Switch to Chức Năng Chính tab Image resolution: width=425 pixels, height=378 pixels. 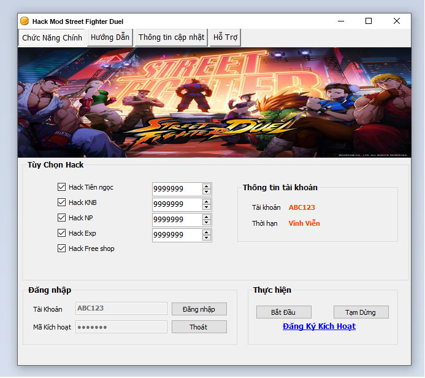click(x=52, y=37)
